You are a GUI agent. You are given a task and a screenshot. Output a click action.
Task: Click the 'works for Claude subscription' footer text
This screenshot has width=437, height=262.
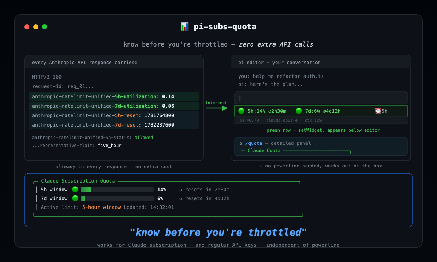pyautogui.click(x=142, y=245)
